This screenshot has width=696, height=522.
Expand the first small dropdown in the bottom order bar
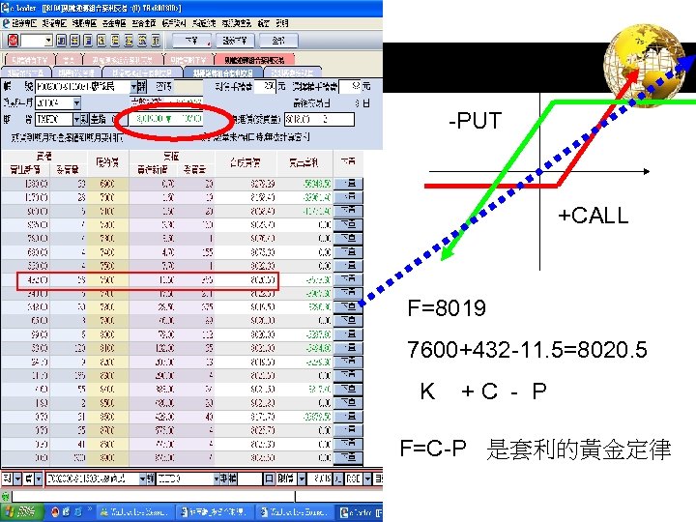(17, 479)
